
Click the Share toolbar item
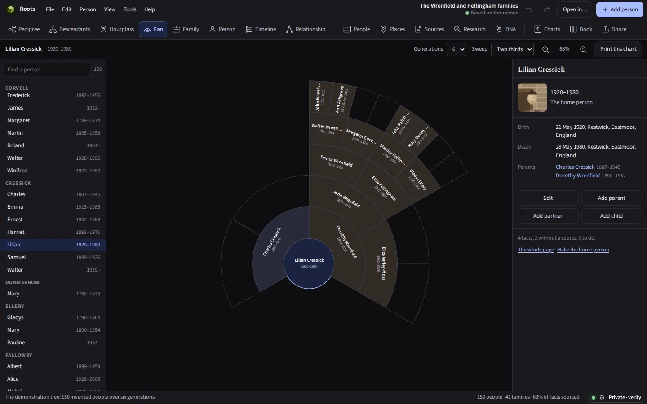click(615, 29)
